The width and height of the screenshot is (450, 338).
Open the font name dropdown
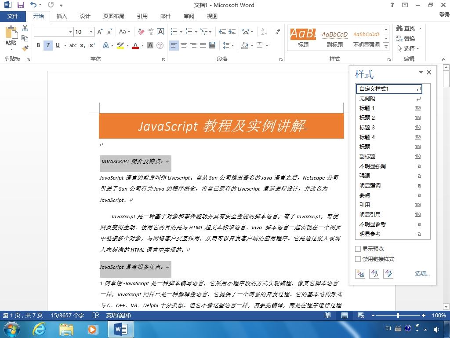click(x=70, y=32)
